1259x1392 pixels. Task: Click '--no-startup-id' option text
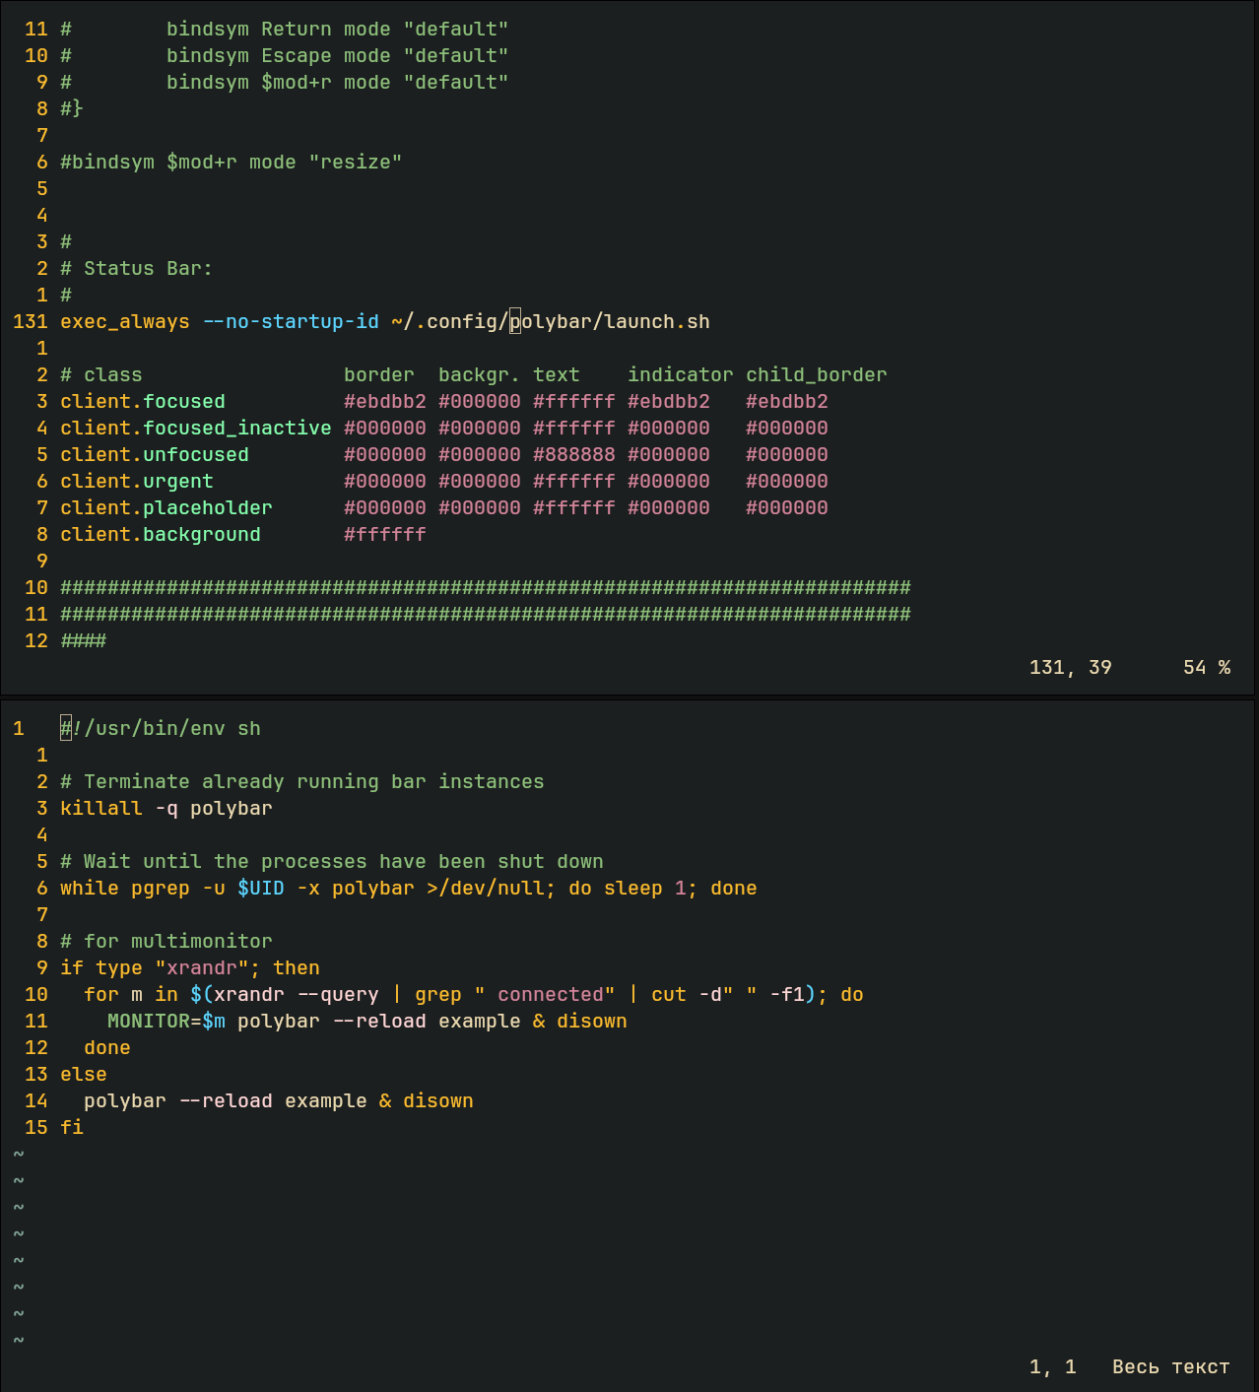(x=291, y=322)
